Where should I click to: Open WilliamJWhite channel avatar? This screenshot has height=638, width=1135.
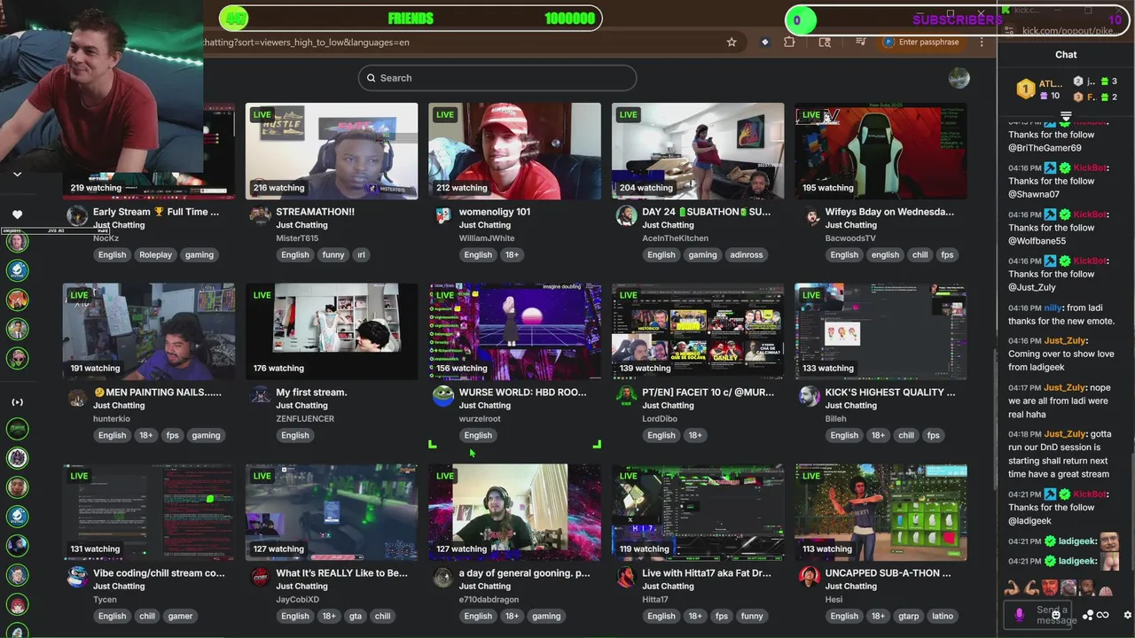click(x=443, y=216)
